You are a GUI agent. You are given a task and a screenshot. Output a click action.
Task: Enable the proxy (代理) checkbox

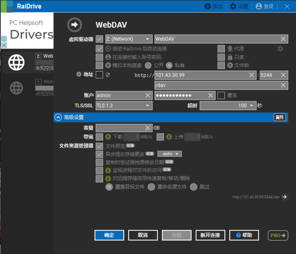point(221,49)
